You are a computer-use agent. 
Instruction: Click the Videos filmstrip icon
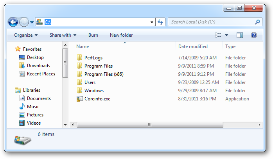[22, 123]
